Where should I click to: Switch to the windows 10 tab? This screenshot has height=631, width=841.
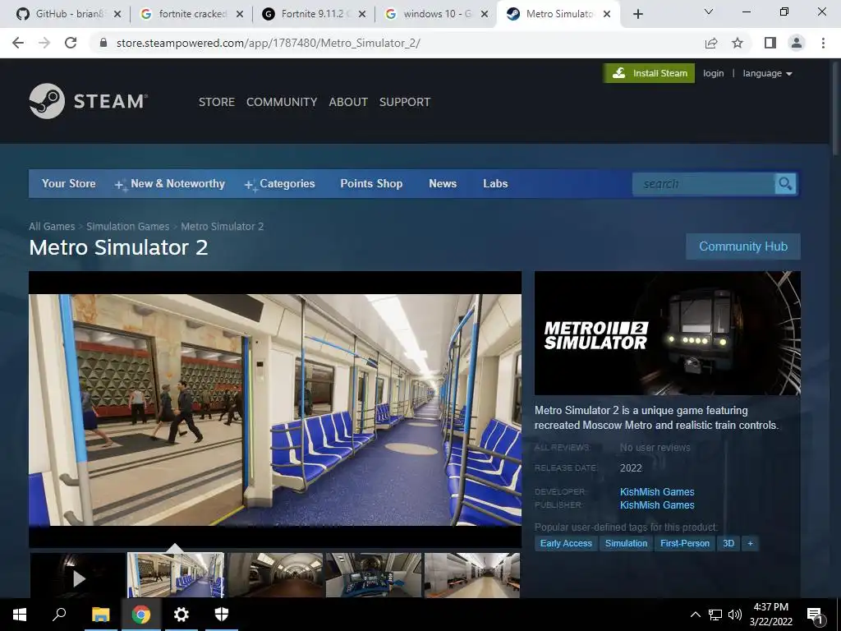pos(435,14)
